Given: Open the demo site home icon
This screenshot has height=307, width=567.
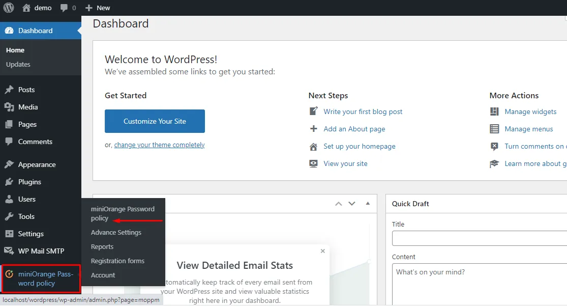Looking at the screenshot, I should 26,8.
